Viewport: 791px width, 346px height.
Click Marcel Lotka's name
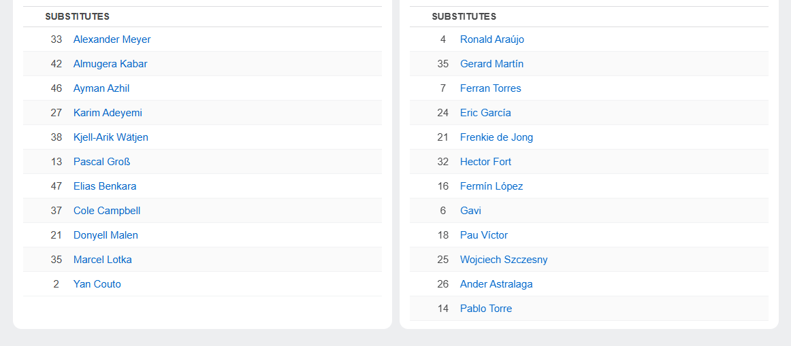[103, 260]
